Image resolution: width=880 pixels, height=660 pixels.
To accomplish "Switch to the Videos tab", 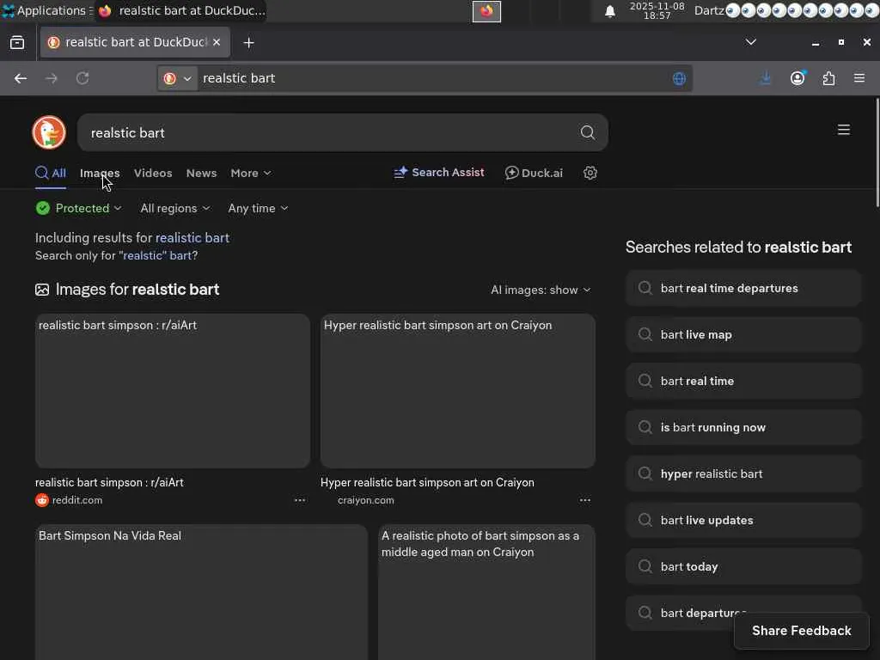I will point(153,173).
